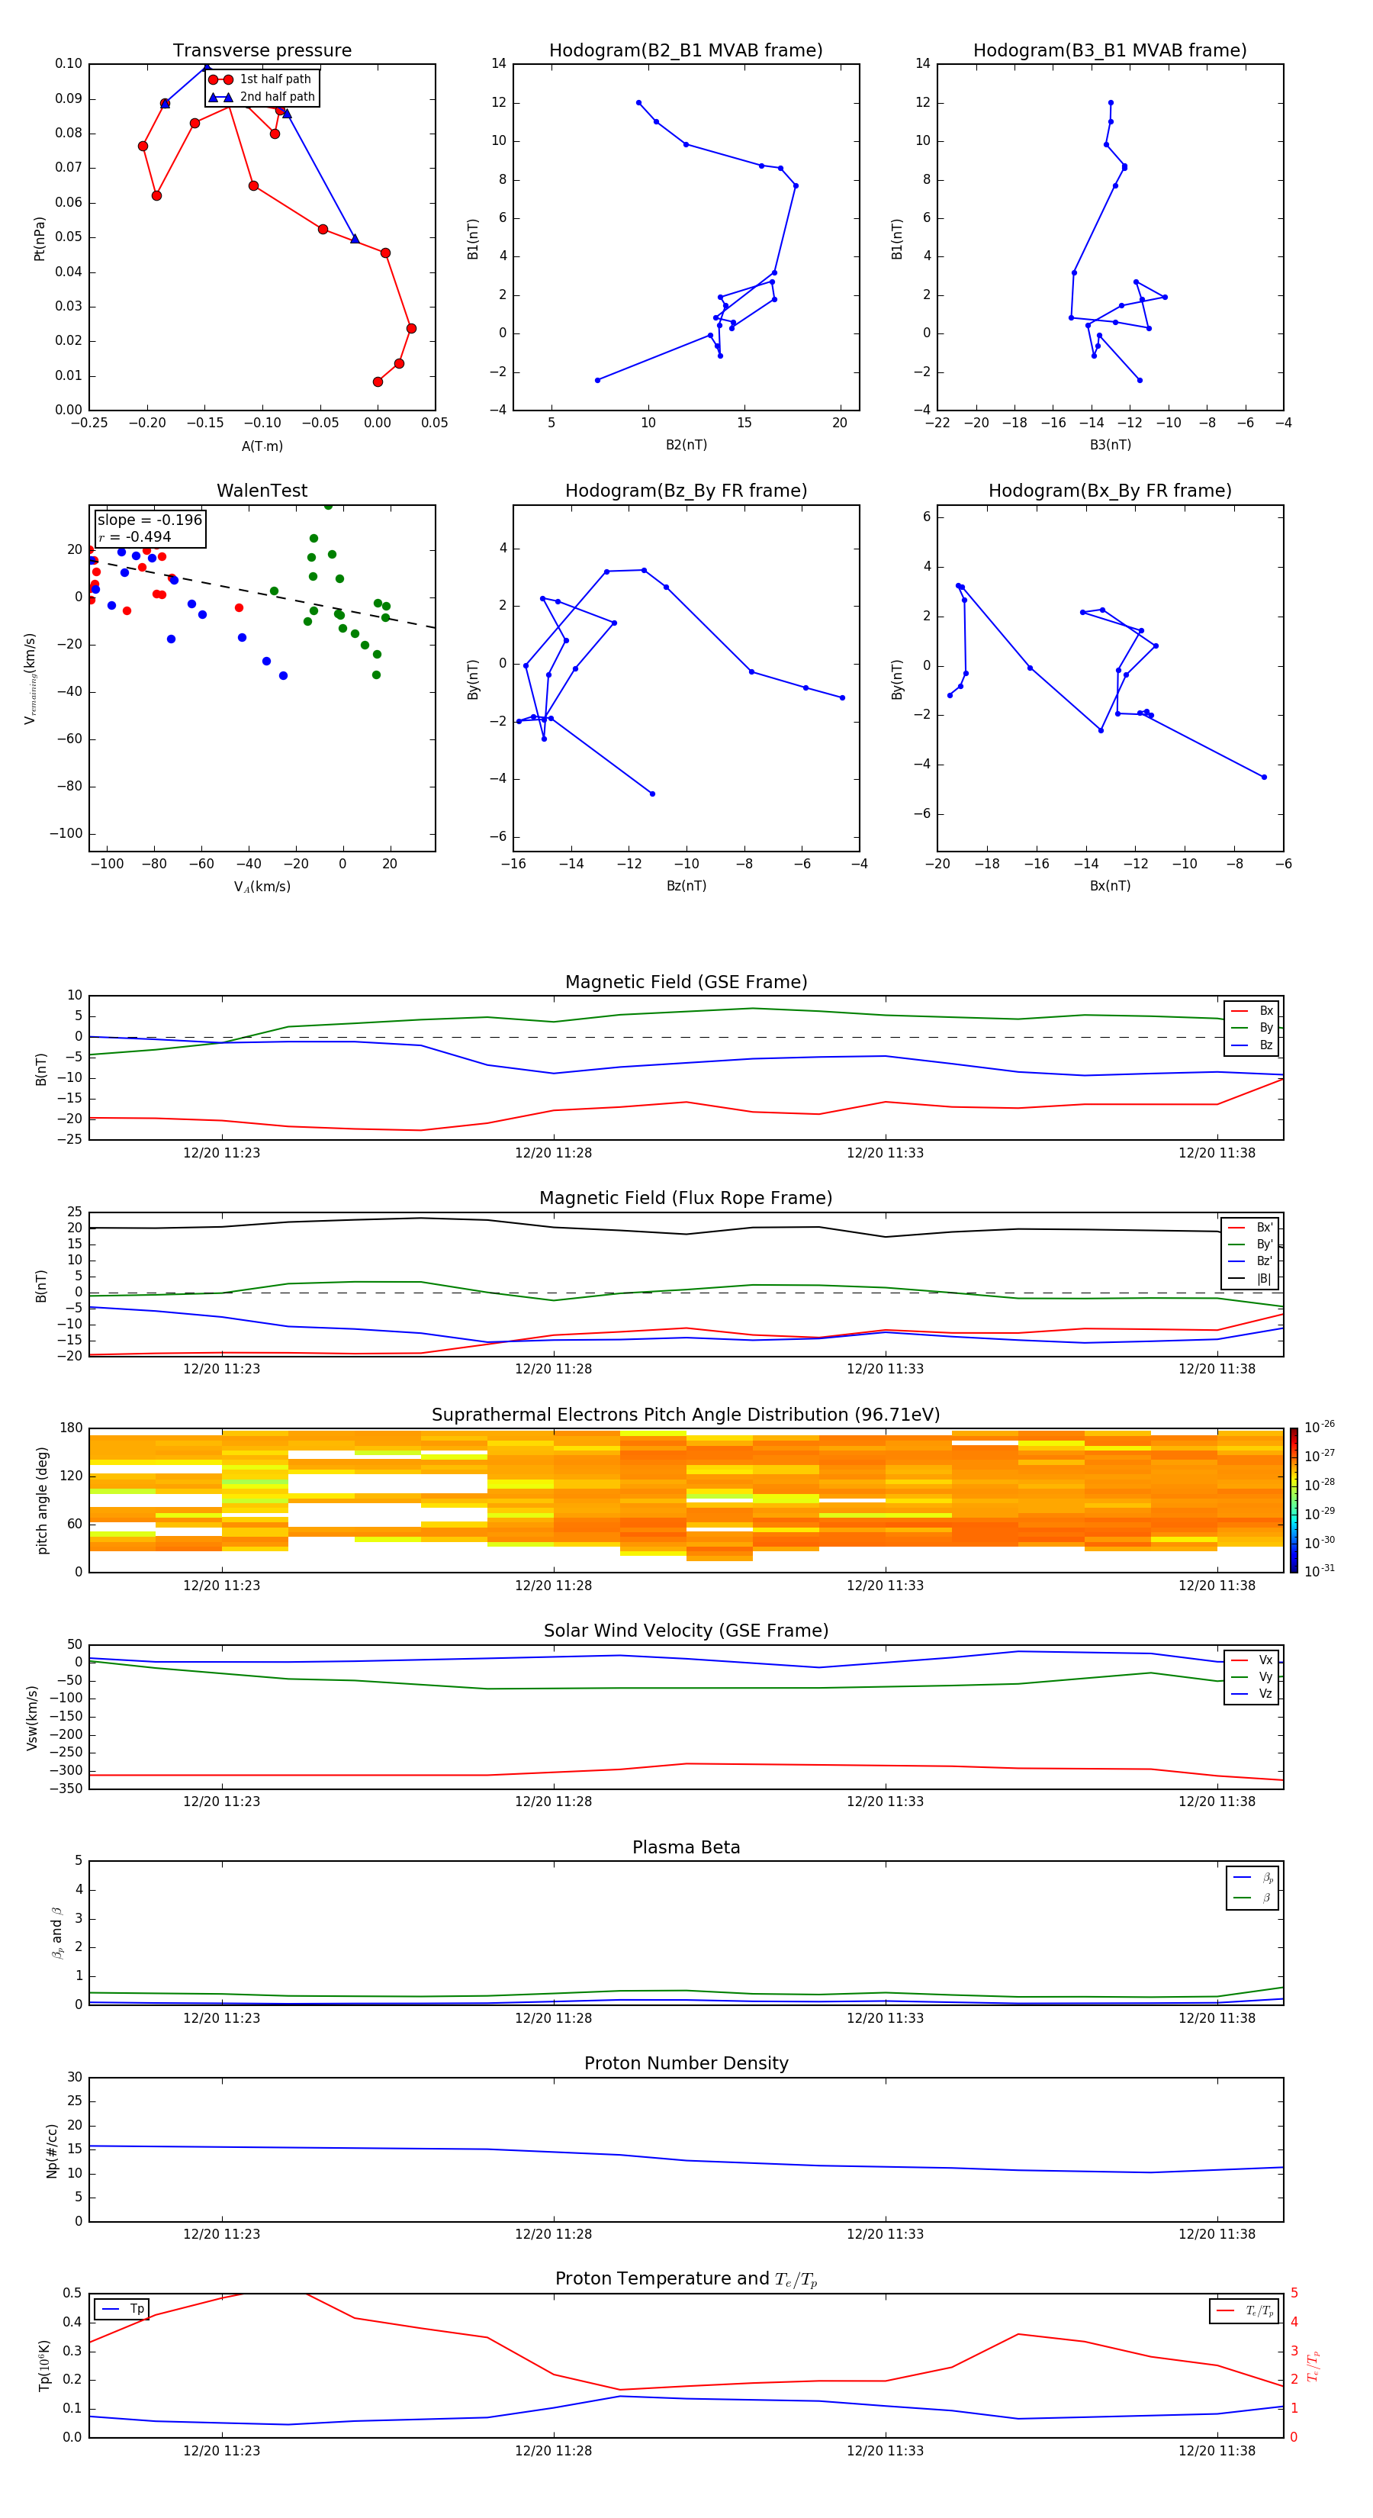
Task: Click the Suprathermal Electrons Pitch Angle Distribution title
Action: pos(686,1415)
